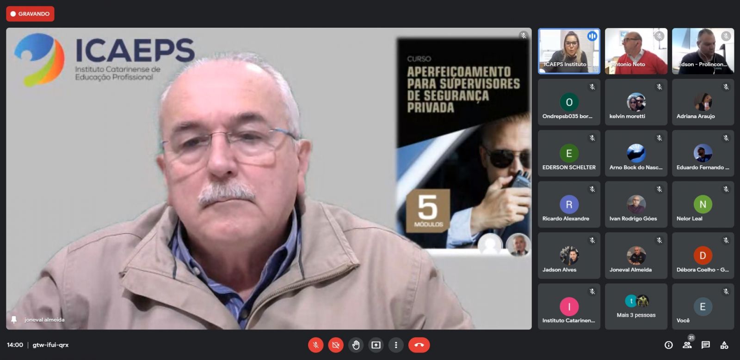Click speaking indicator on ICAEPS tile

coord(592,36)
